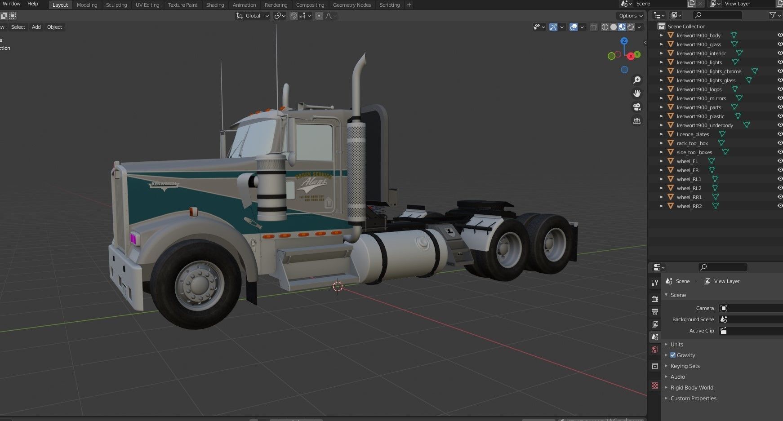Toggle show overlays button in viewport header

click(x=574, y=27)
